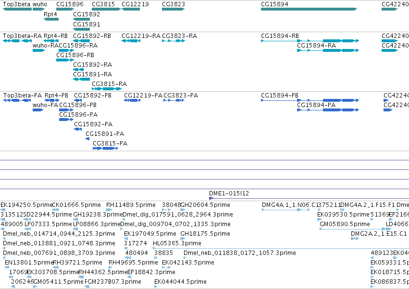Select the CG15896 gene feature
409x289 pixels.
[65, 9]
